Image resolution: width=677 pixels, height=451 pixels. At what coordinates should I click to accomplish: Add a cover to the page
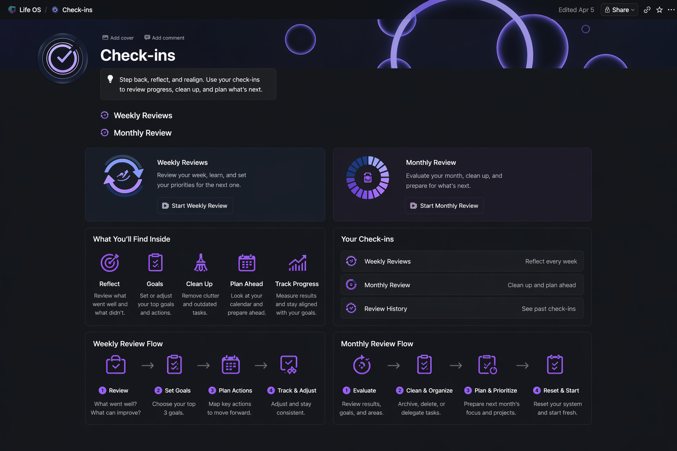[118, 38]
